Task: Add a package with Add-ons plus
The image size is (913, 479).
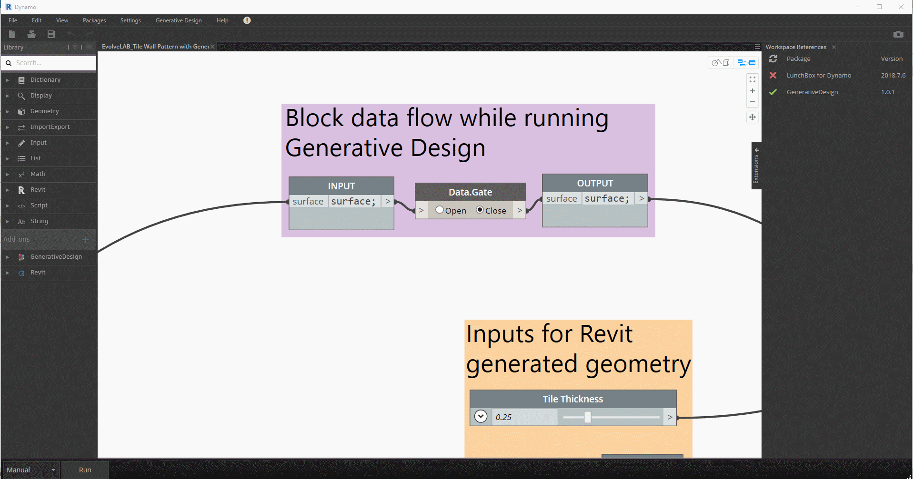Action: 86,239
